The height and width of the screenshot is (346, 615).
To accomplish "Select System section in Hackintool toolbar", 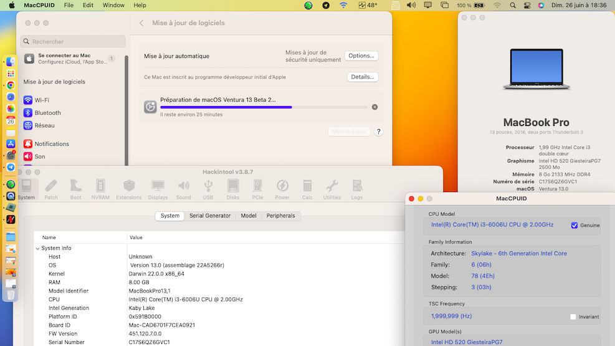I will [x=26, y=190].
